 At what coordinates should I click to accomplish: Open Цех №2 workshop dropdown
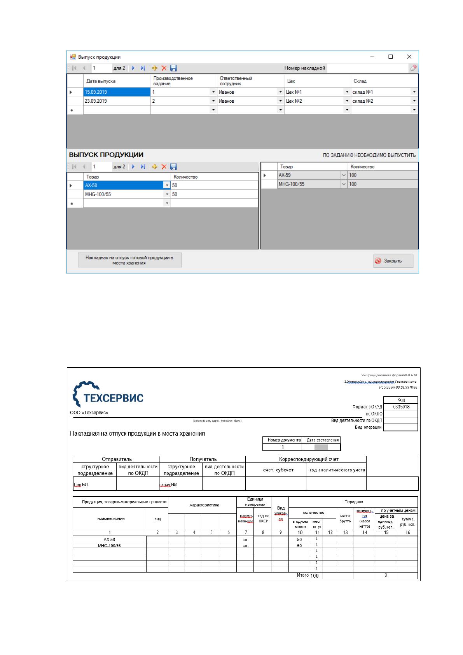pos(347,101)
